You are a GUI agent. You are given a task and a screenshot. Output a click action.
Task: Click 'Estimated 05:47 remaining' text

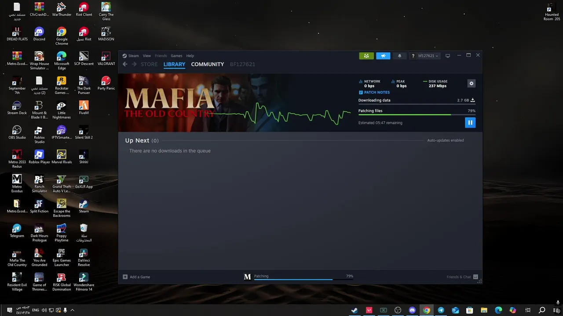(x=380, y=123)
